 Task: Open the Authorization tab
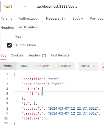(x=29, y=19)
